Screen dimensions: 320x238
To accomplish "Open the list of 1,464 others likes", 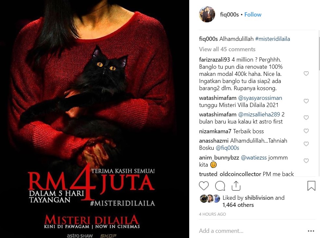I will (238, 205).
